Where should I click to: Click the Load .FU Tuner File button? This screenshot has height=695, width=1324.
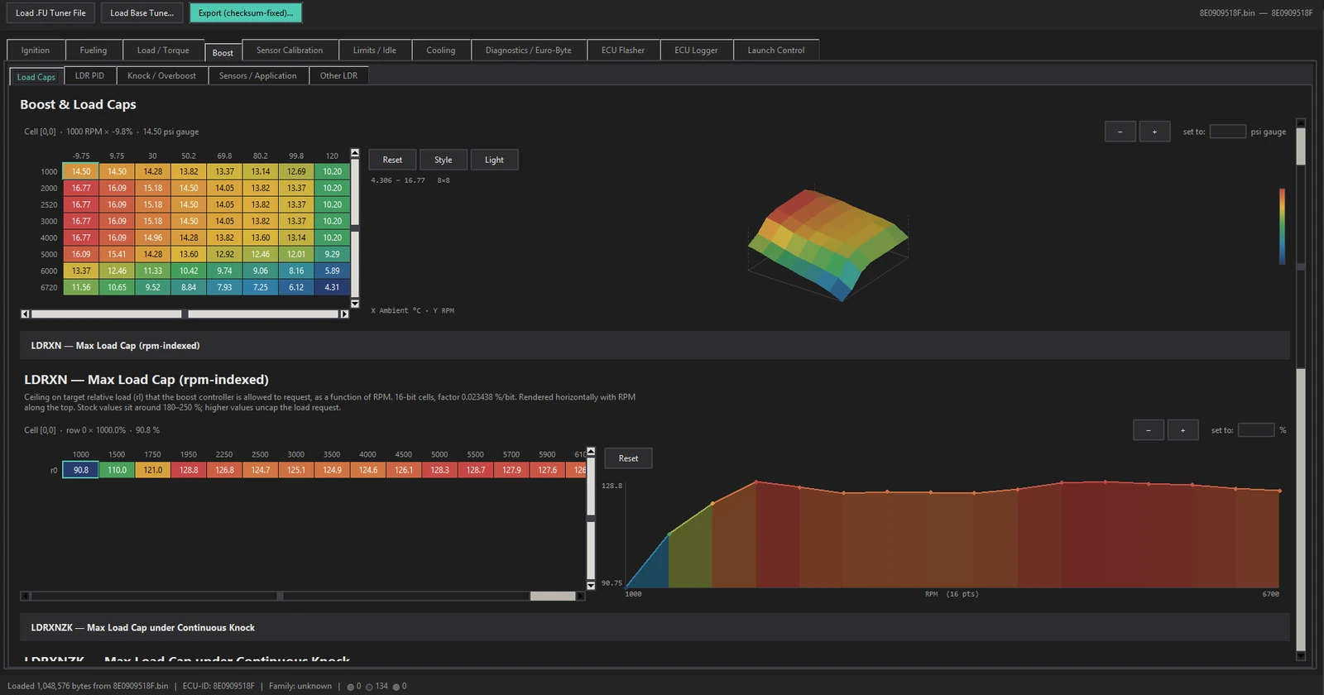(x=50, y=12)
